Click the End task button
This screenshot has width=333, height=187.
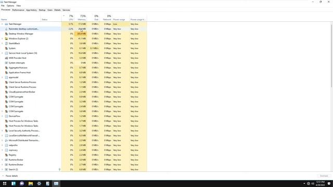[x=324, y=176]
